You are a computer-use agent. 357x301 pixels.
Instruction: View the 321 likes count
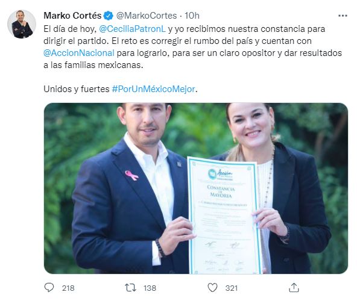click(232, 288)
